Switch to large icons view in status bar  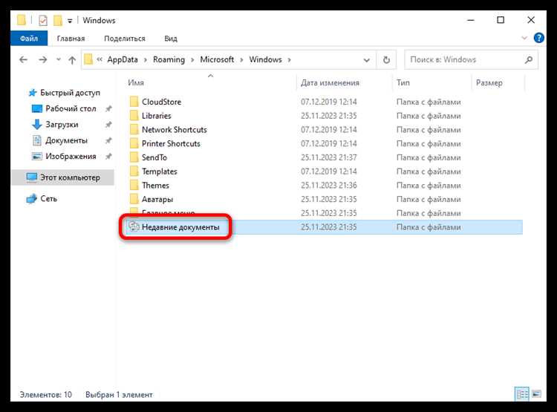tap(536, 394)
